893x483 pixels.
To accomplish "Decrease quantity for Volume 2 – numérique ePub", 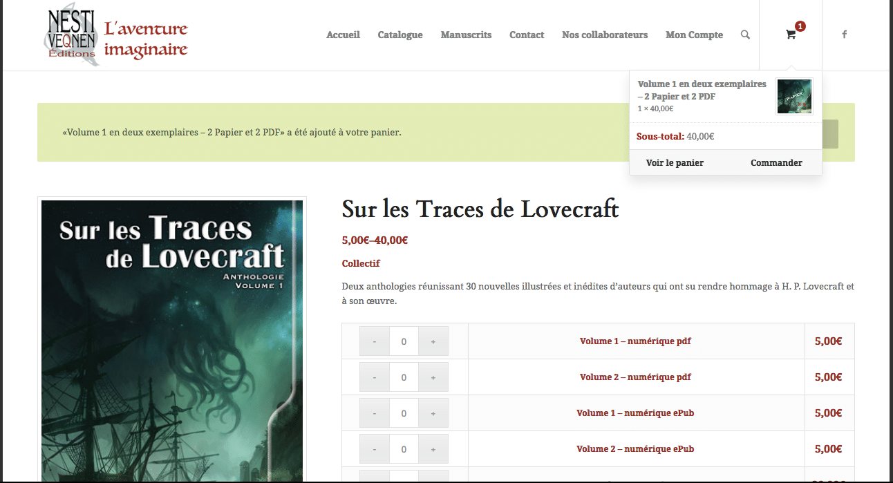I will coord(375,449).
